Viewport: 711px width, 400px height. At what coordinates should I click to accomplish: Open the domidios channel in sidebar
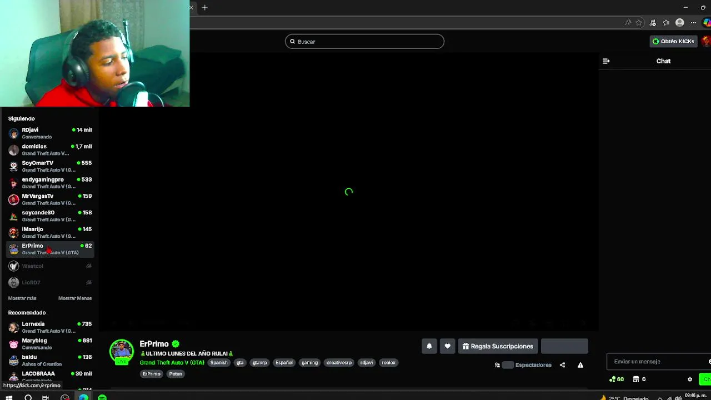coord(50,150)
